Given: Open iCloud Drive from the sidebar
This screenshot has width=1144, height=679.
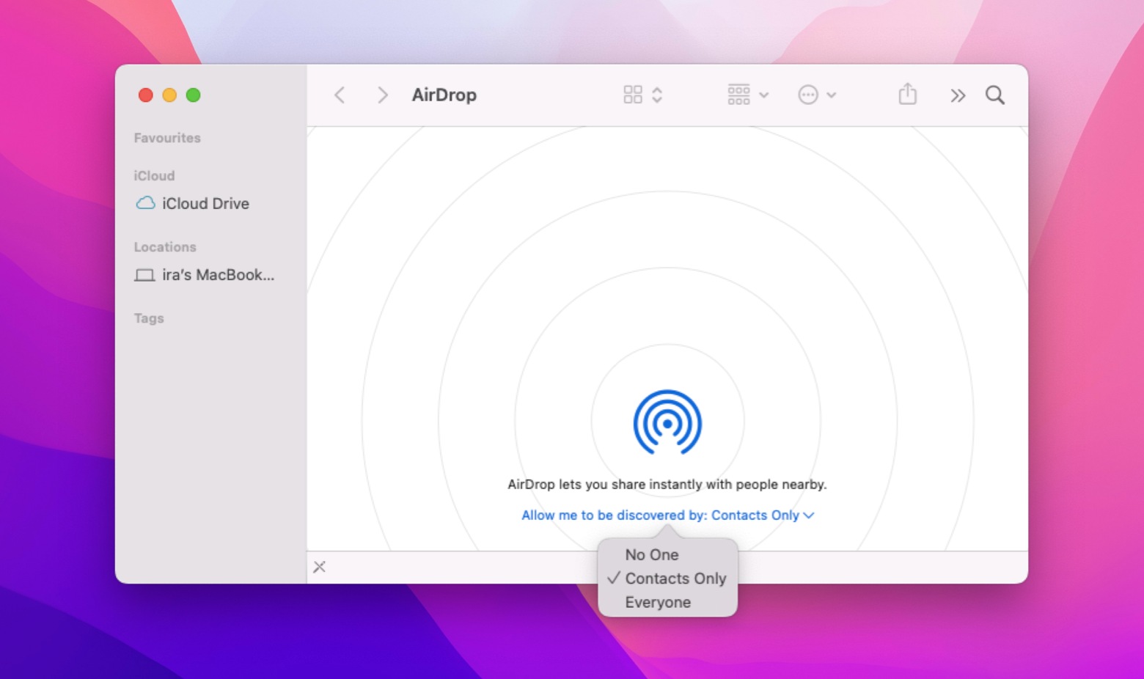Looking at the screenshot, I should pyautogui.click(x=205, y=203).
